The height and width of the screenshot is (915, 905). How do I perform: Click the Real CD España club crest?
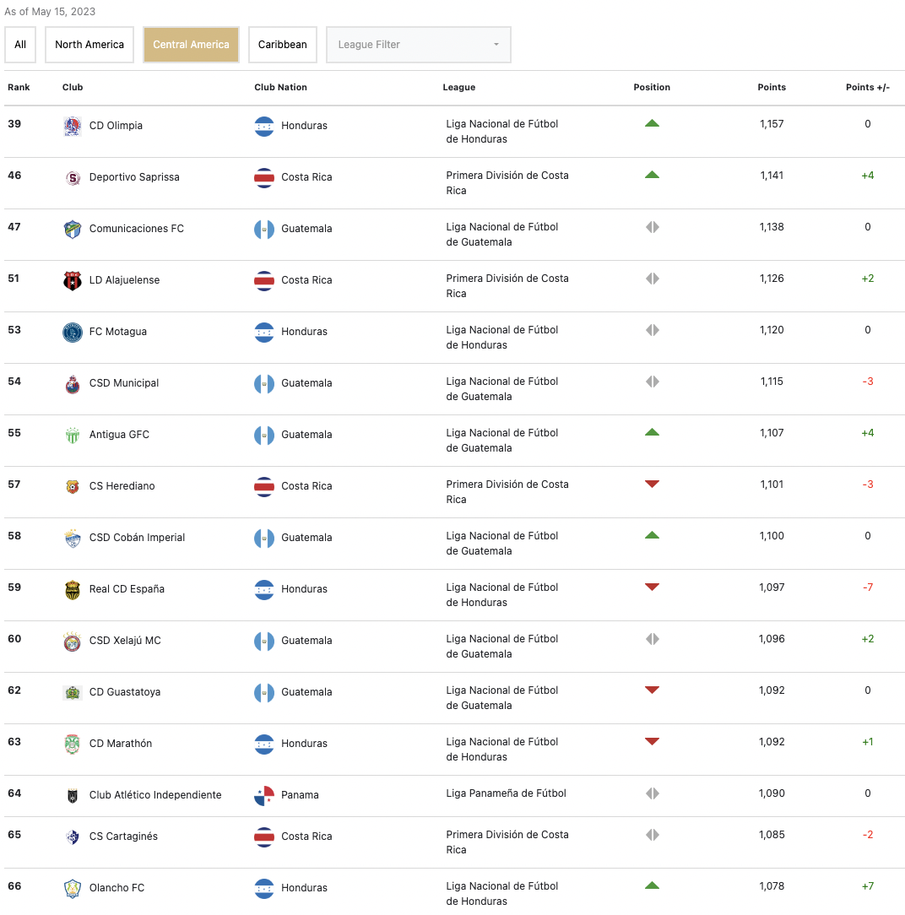click(x=73, y=589)
